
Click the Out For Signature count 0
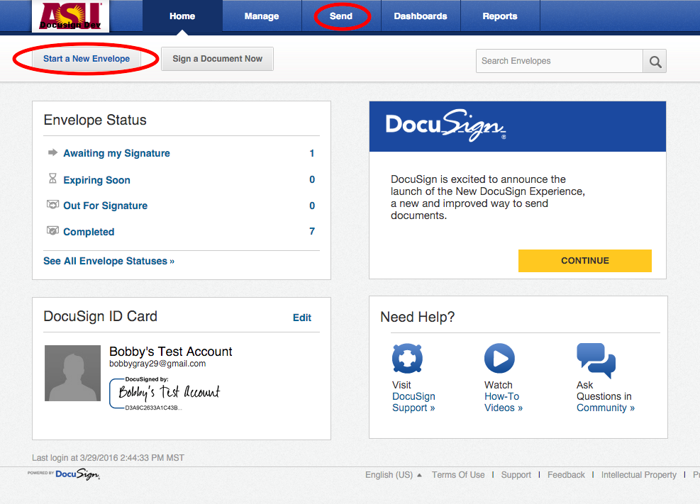(x=312, y=206)
